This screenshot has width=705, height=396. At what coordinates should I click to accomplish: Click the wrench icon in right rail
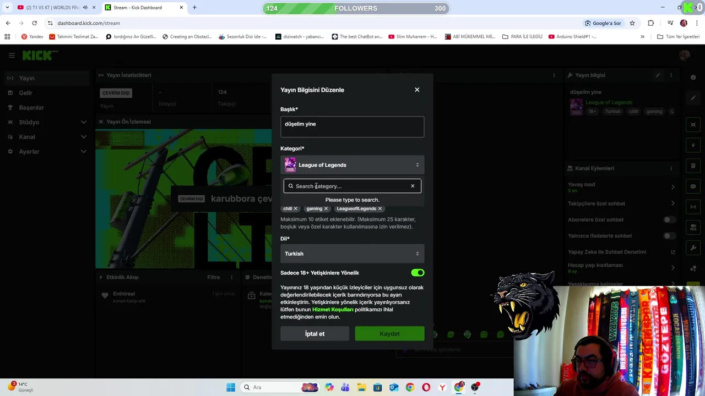(693, 248)
